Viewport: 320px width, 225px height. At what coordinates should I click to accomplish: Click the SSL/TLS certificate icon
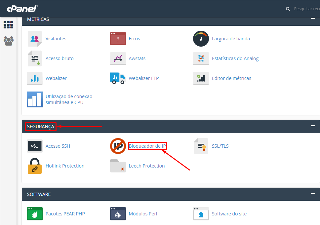(201, 146)
